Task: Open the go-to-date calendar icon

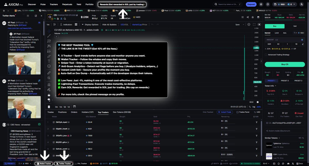Action: pyautogui.click(x=74, y=107)
